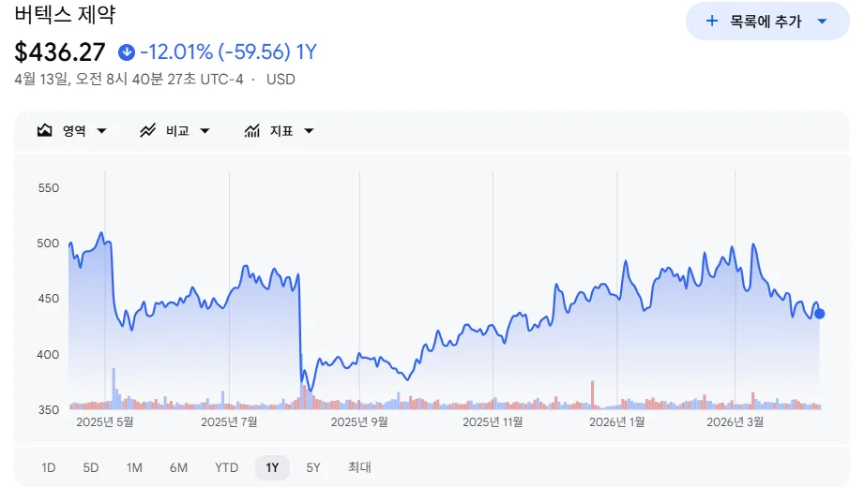Image resolution: width=864 pixels, height=487 pixels.
Task: Click the 2025년 11월 axis label
Action: (493, 422)
